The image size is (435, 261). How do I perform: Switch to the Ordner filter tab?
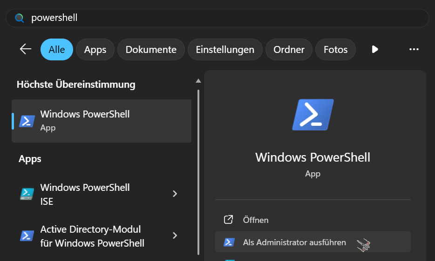tap(289, 50)
